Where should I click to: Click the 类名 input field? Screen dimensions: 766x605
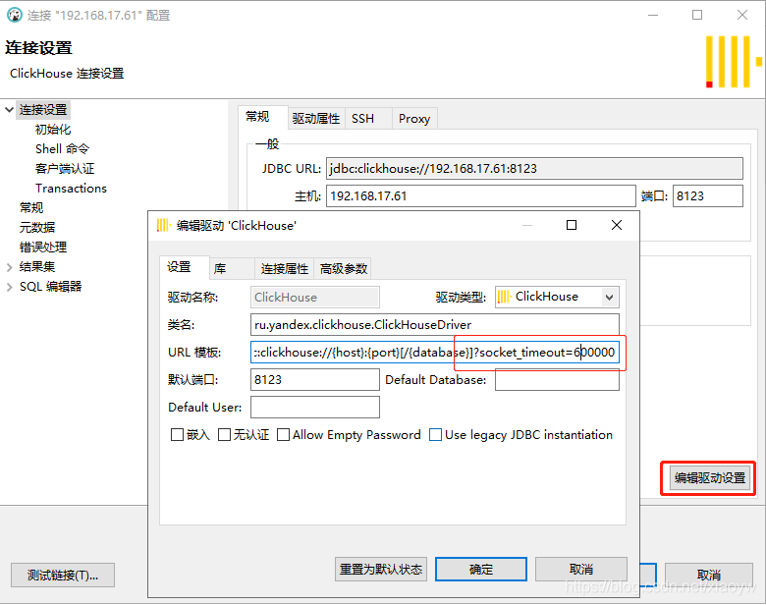[x=435, y=325]
